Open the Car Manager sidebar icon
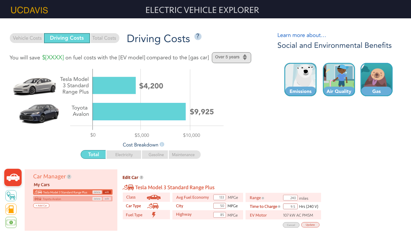The height and width of the screenshot is (231, 411). [13, 177]
